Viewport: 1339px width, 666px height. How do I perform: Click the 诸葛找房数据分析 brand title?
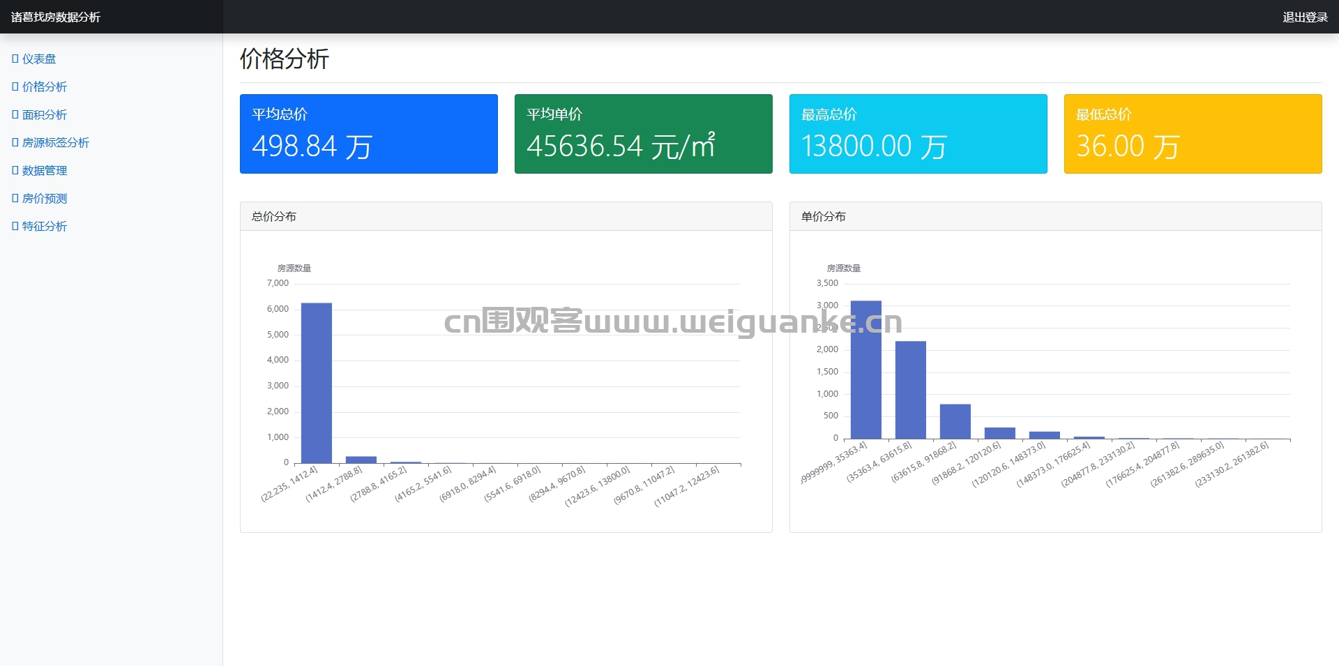point(56,17)
